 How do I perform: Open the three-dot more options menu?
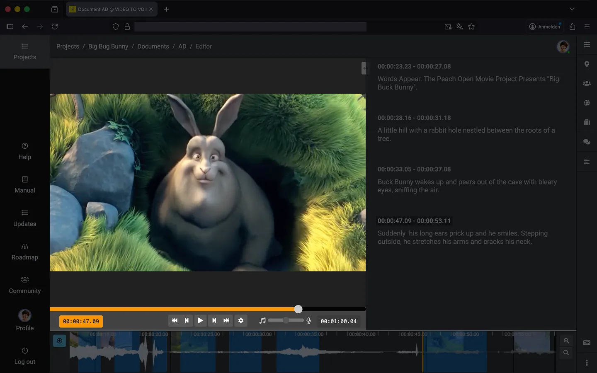[x=587, y=363]
